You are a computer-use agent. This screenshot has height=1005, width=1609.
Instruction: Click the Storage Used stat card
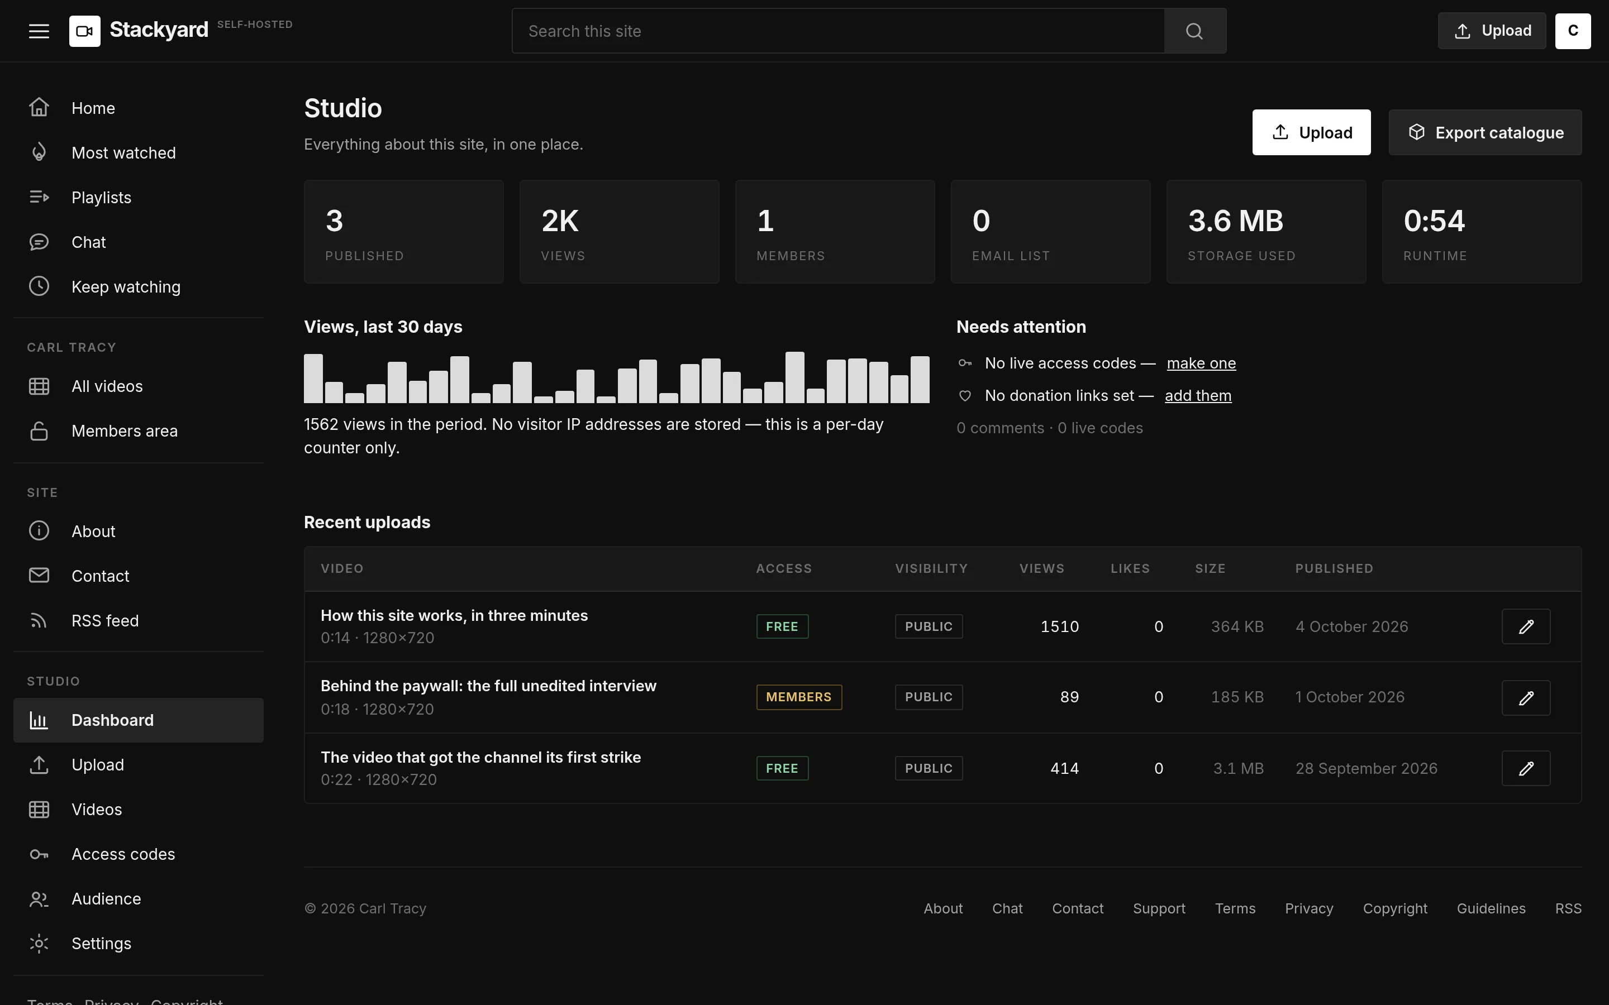[x=1266, y=232]
